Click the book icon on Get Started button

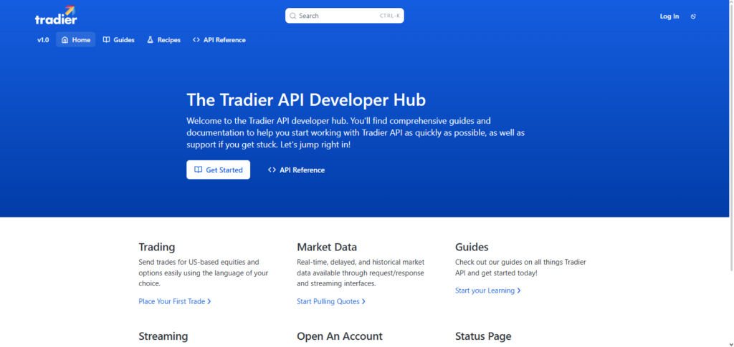(x=199, y=170)
